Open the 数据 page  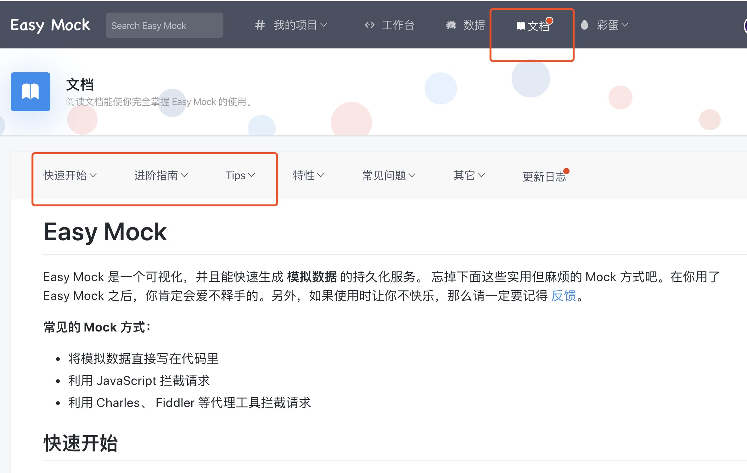click(x=474, y=25)
